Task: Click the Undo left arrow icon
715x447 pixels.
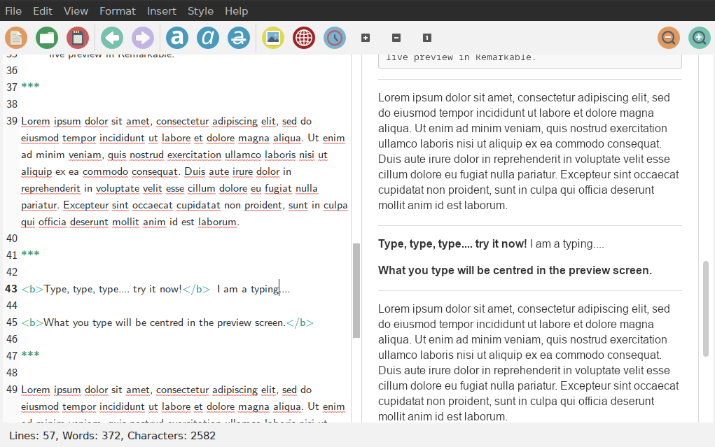Action: tap(112, 38)
